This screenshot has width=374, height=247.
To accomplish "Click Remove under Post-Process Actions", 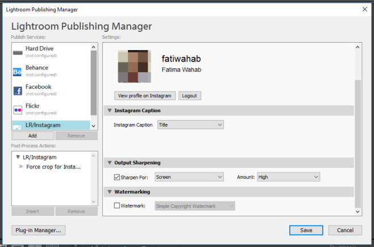I will point(76,211).
